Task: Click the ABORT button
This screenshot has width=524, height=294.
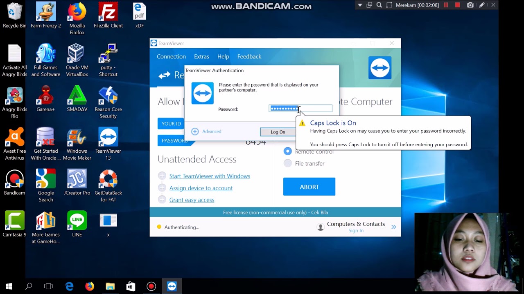Action: tap(309, 187)
